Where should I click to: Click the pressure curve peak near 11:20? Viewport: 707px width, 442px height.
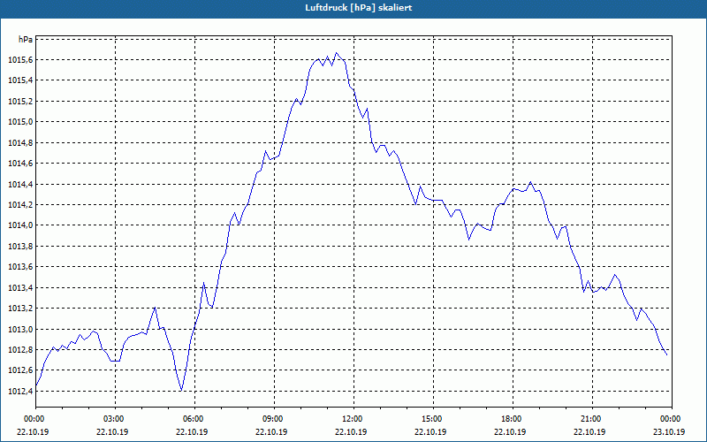tap(336, 53)
